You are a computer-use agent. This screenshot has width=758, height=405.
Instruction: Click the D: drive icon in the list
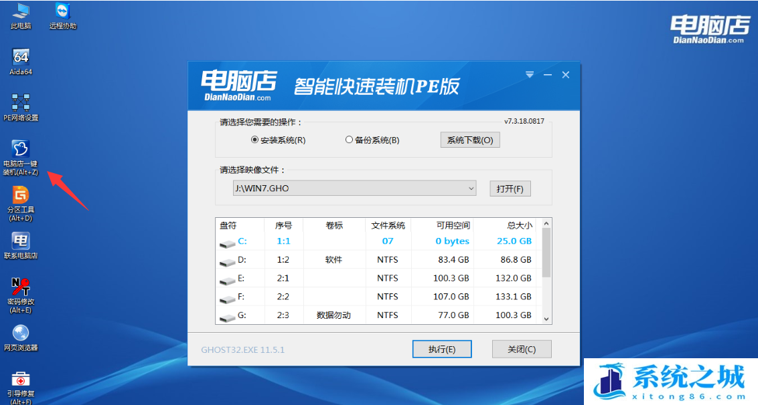point(227,263)
